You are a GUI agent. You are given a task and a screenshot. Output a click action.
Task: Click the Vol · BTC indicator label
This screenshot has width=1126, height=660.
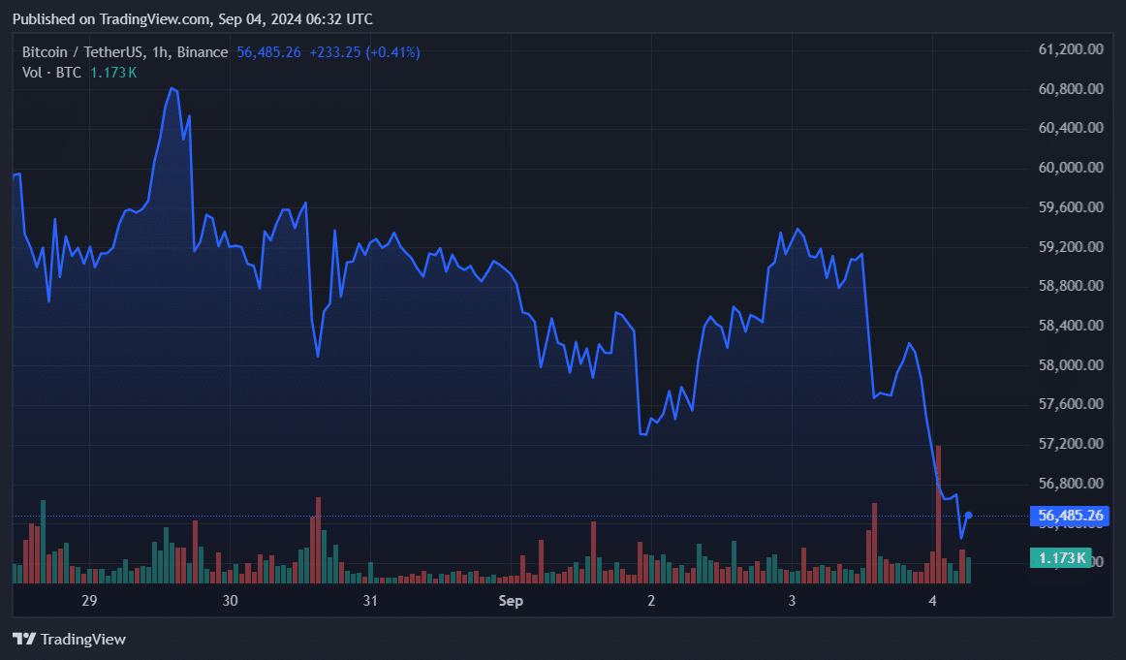(47, 72)
